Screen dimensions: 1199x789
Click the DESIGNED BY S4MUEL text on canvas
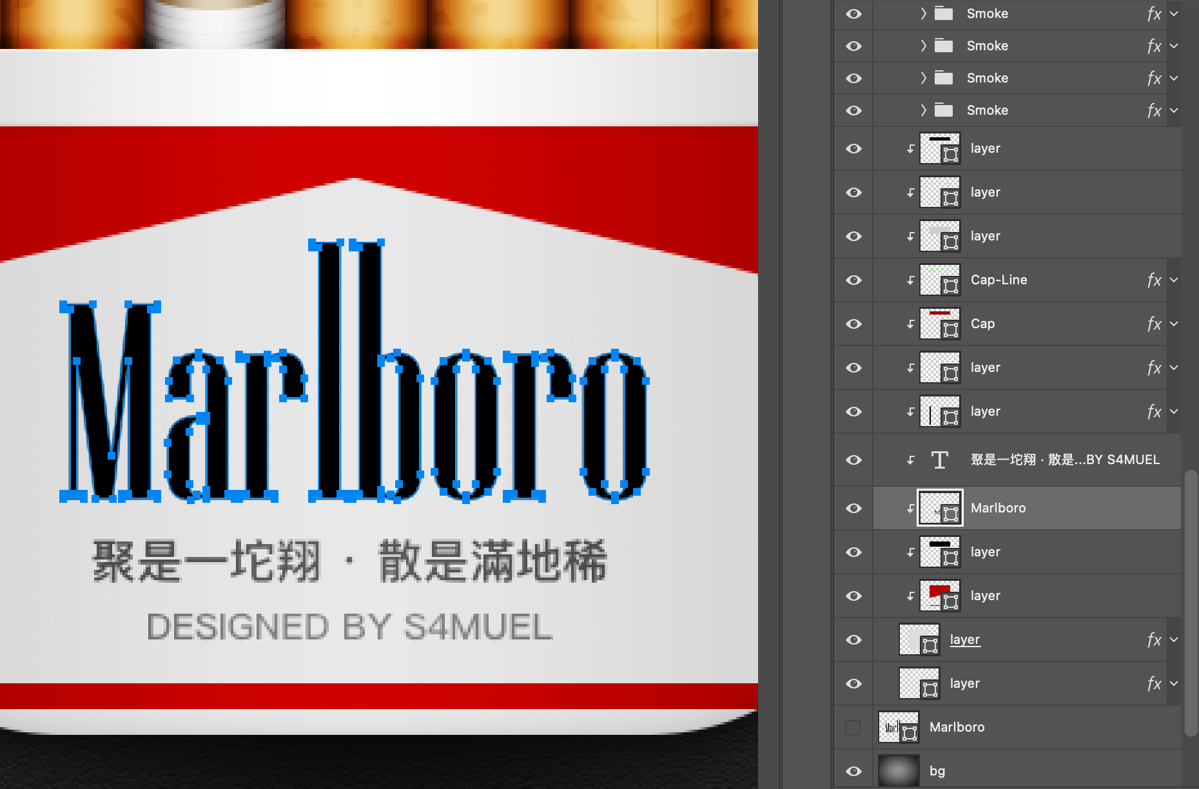350,627
